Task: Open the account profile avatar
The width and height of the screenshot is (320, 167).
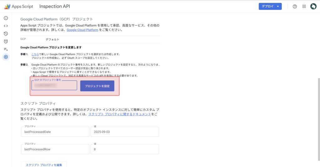Action: click(x=313, y=6)
